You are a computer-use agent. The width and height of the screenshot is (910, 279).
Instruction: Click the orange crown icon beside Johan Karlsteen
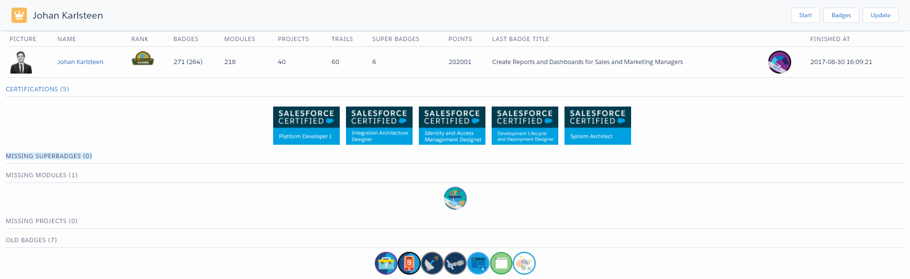[19, 15]
